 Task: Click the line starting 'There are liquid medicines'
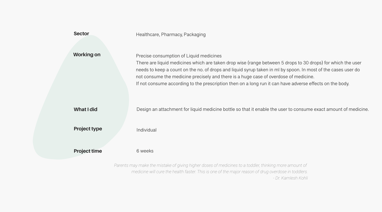248,63
